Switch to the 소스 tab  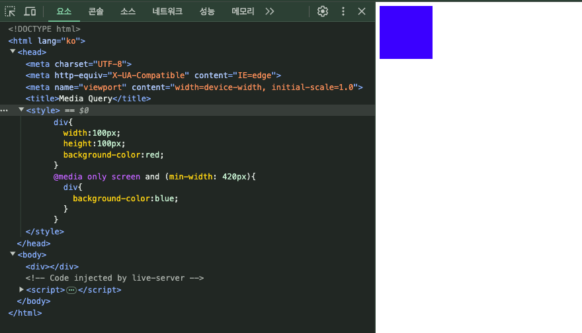pos(128,11)
